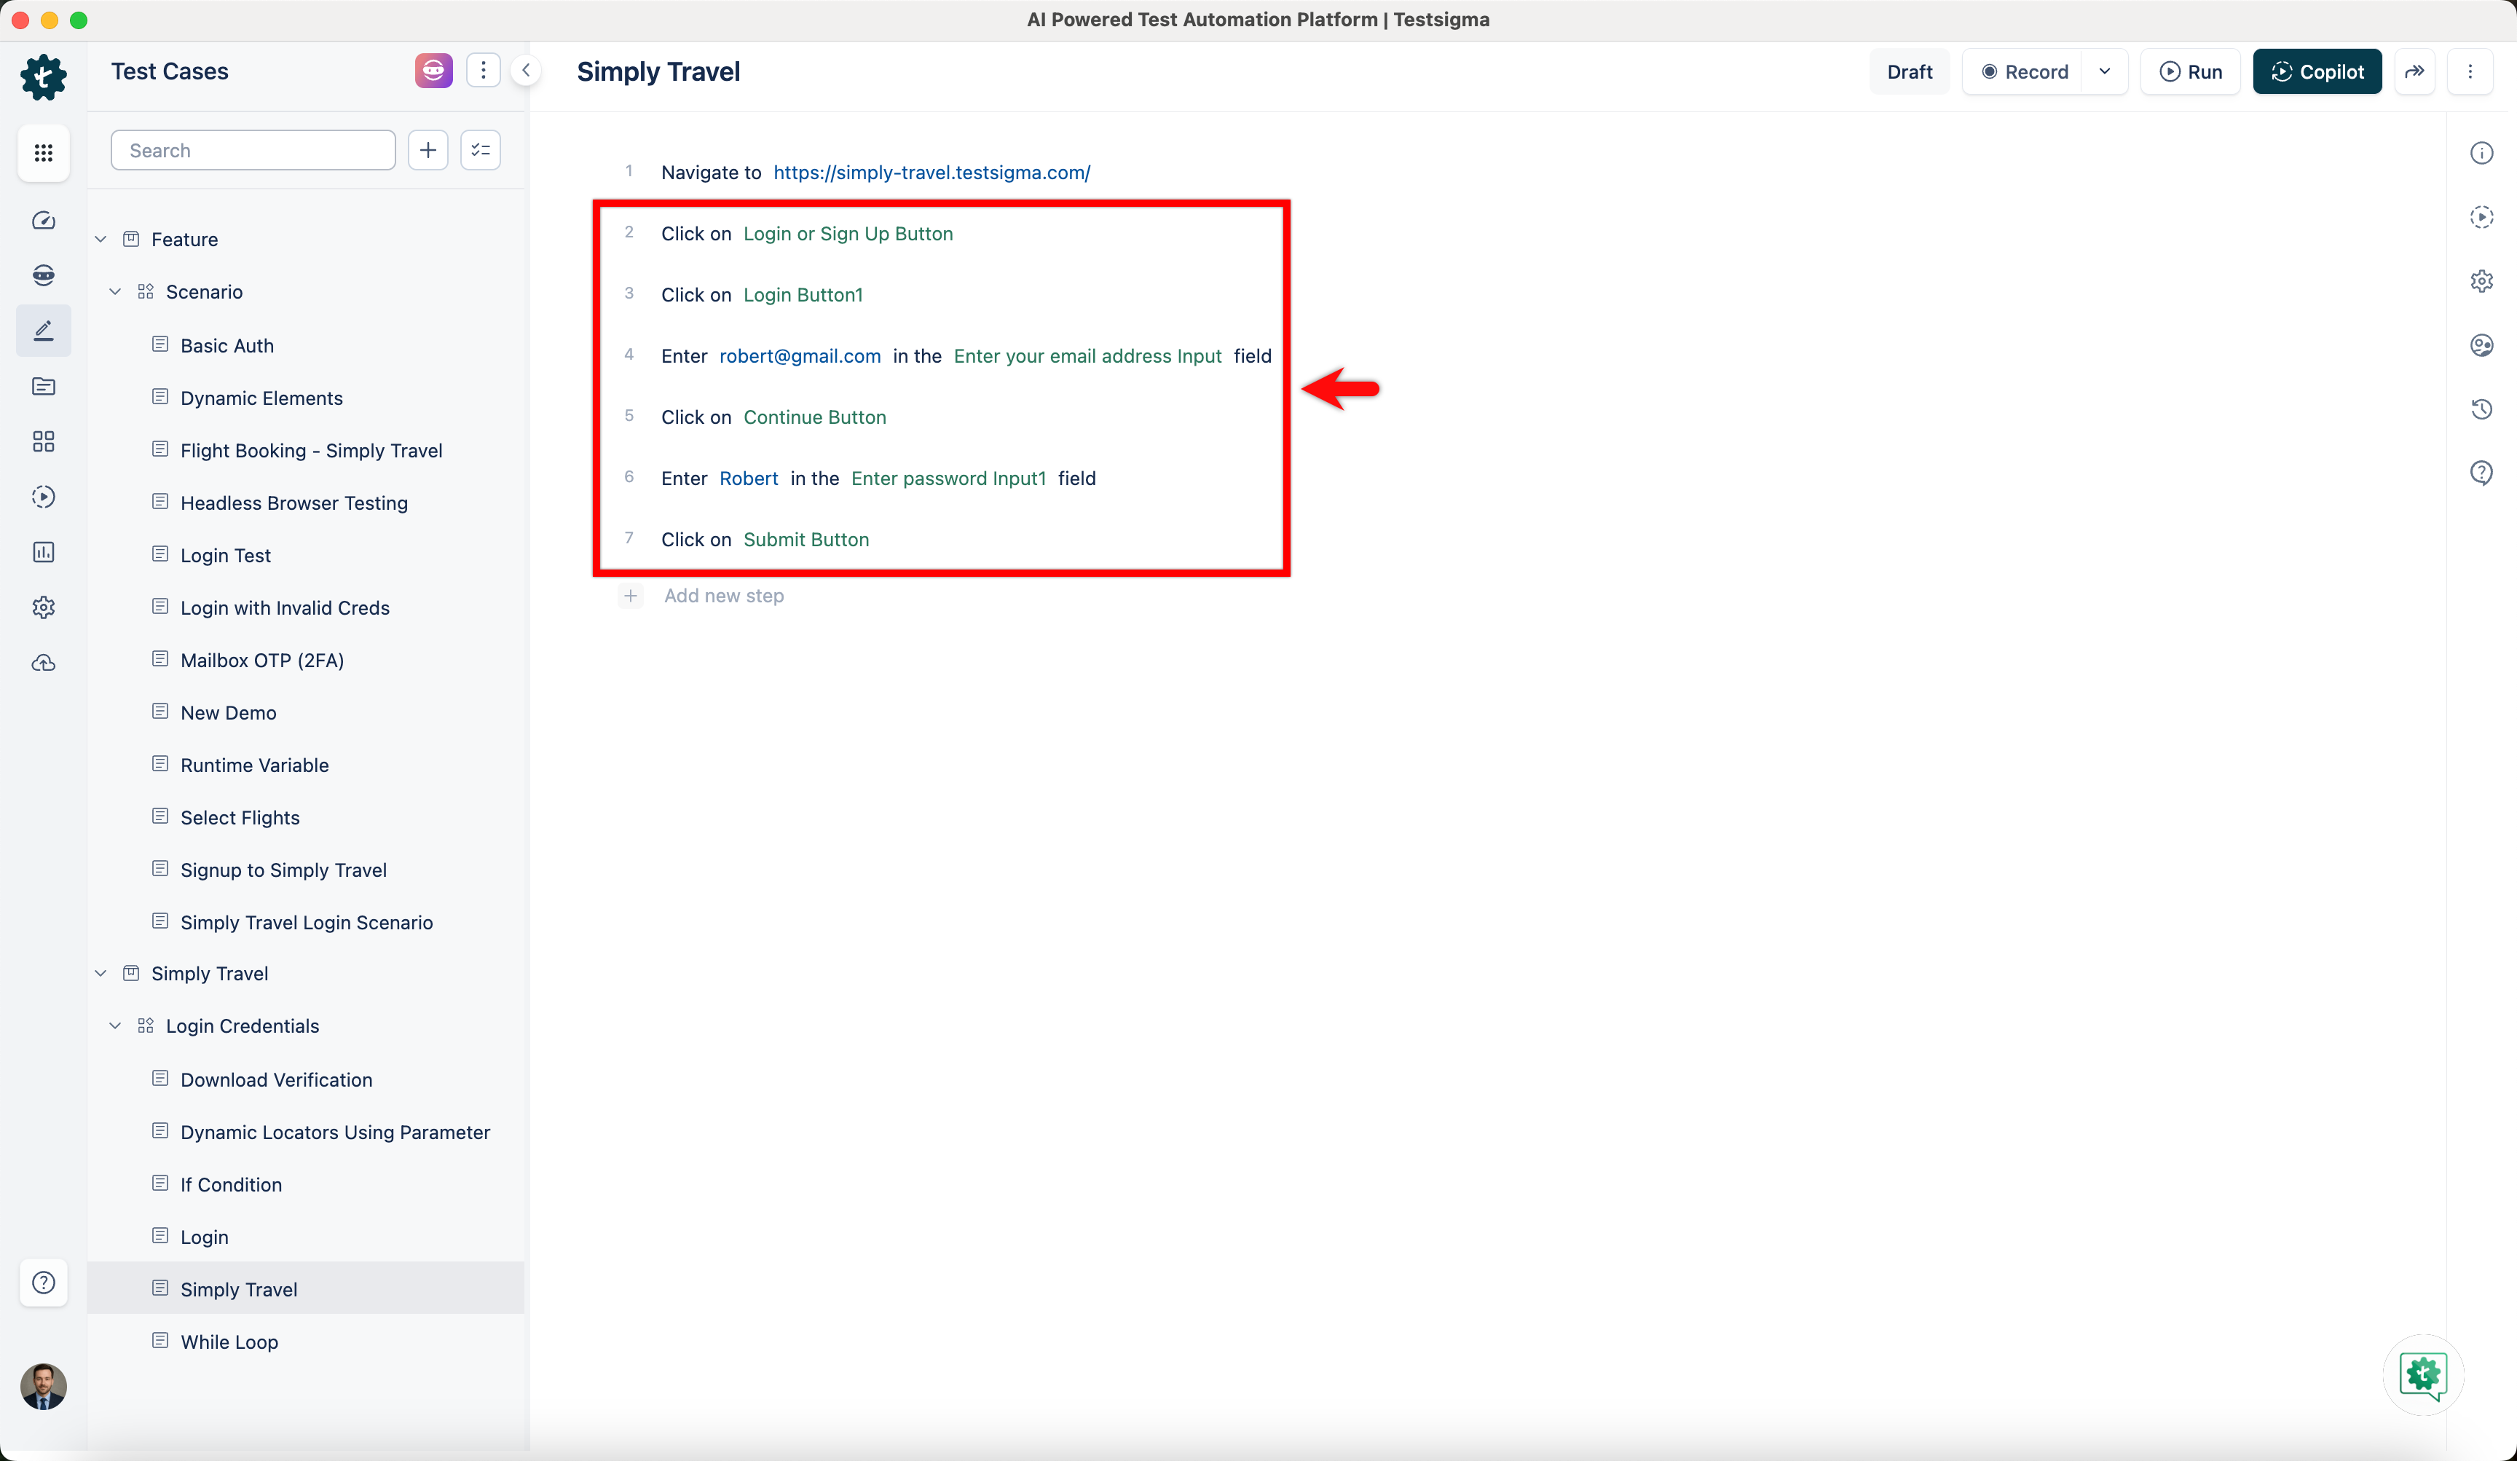Open the Record dropdown arrow
Viewport: 2517px width, 1461px height.
coord(2105,72)
